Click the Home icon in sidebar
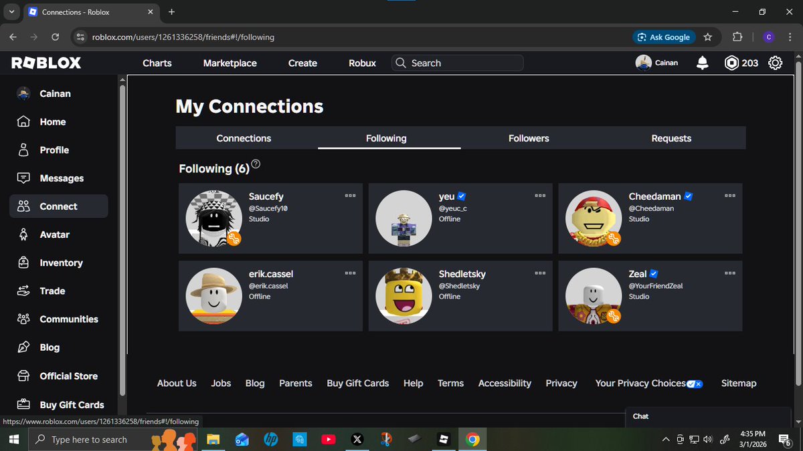The image size is (803, 451). (x=23, y=122)
